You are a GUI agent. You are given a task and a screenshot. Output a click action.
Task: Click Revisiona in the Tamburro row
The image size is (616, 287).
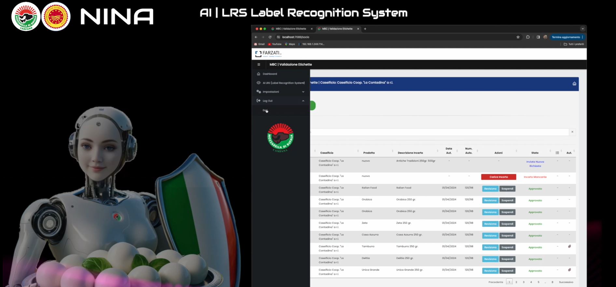point(490,247)
